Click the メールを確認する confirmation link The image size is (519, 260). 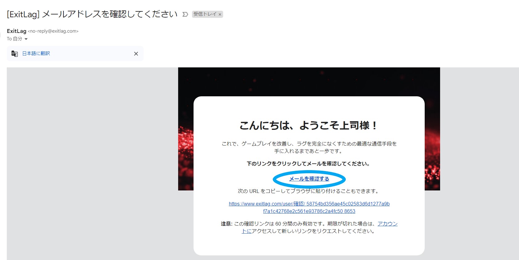point(309,179)
